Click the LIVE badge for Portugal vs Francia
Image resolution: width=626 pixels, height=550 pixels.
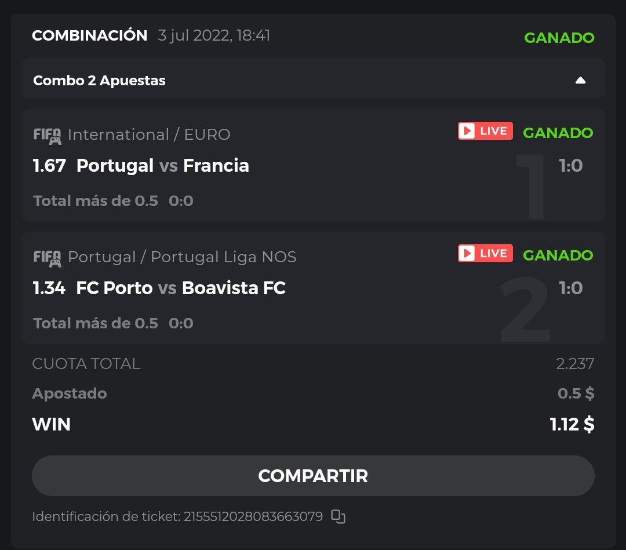[x=485, y=131]
